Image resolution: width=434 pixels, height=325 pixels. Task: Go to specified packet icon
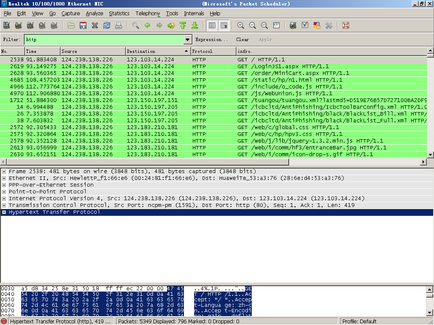tap(171, 25)
